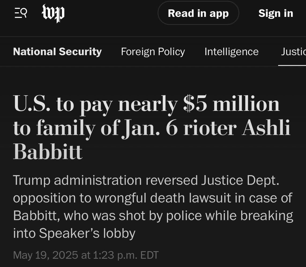Open the menu and search icon

click(21, 13)
